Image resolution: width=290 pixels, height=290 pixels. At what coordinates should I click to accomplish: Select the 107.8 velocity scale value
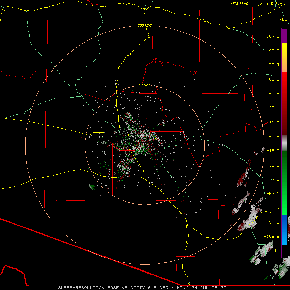(x=273, y=36)
